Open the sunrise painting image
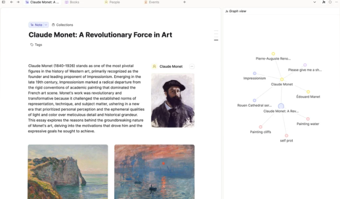 [x=154, y=172]
